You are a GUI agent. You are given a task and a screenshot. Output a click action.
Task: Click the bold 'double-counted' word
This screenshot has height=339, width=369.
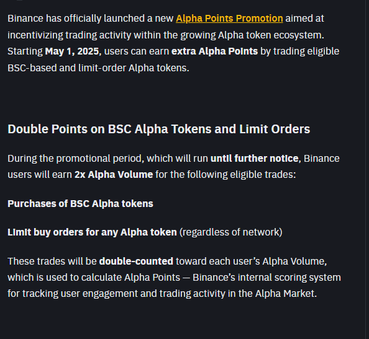coord(136,262)
